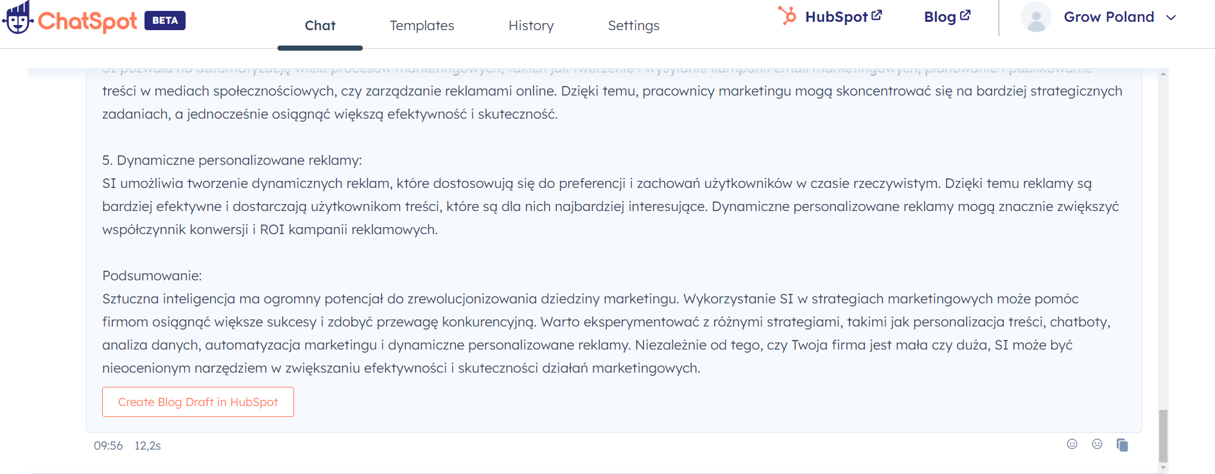Screen dimensions: 1215x474
Task: Click the line starting 'analiza danych, automatyzacja'
Action: [587, 345]
